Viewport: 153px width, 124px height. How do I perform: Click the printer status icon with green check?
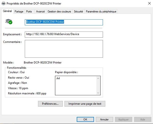point(9,22)
